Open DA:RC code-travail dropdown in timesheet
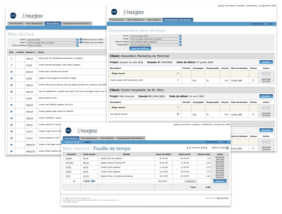The height and width of the screenshot is (214, 282). point(89,181)
